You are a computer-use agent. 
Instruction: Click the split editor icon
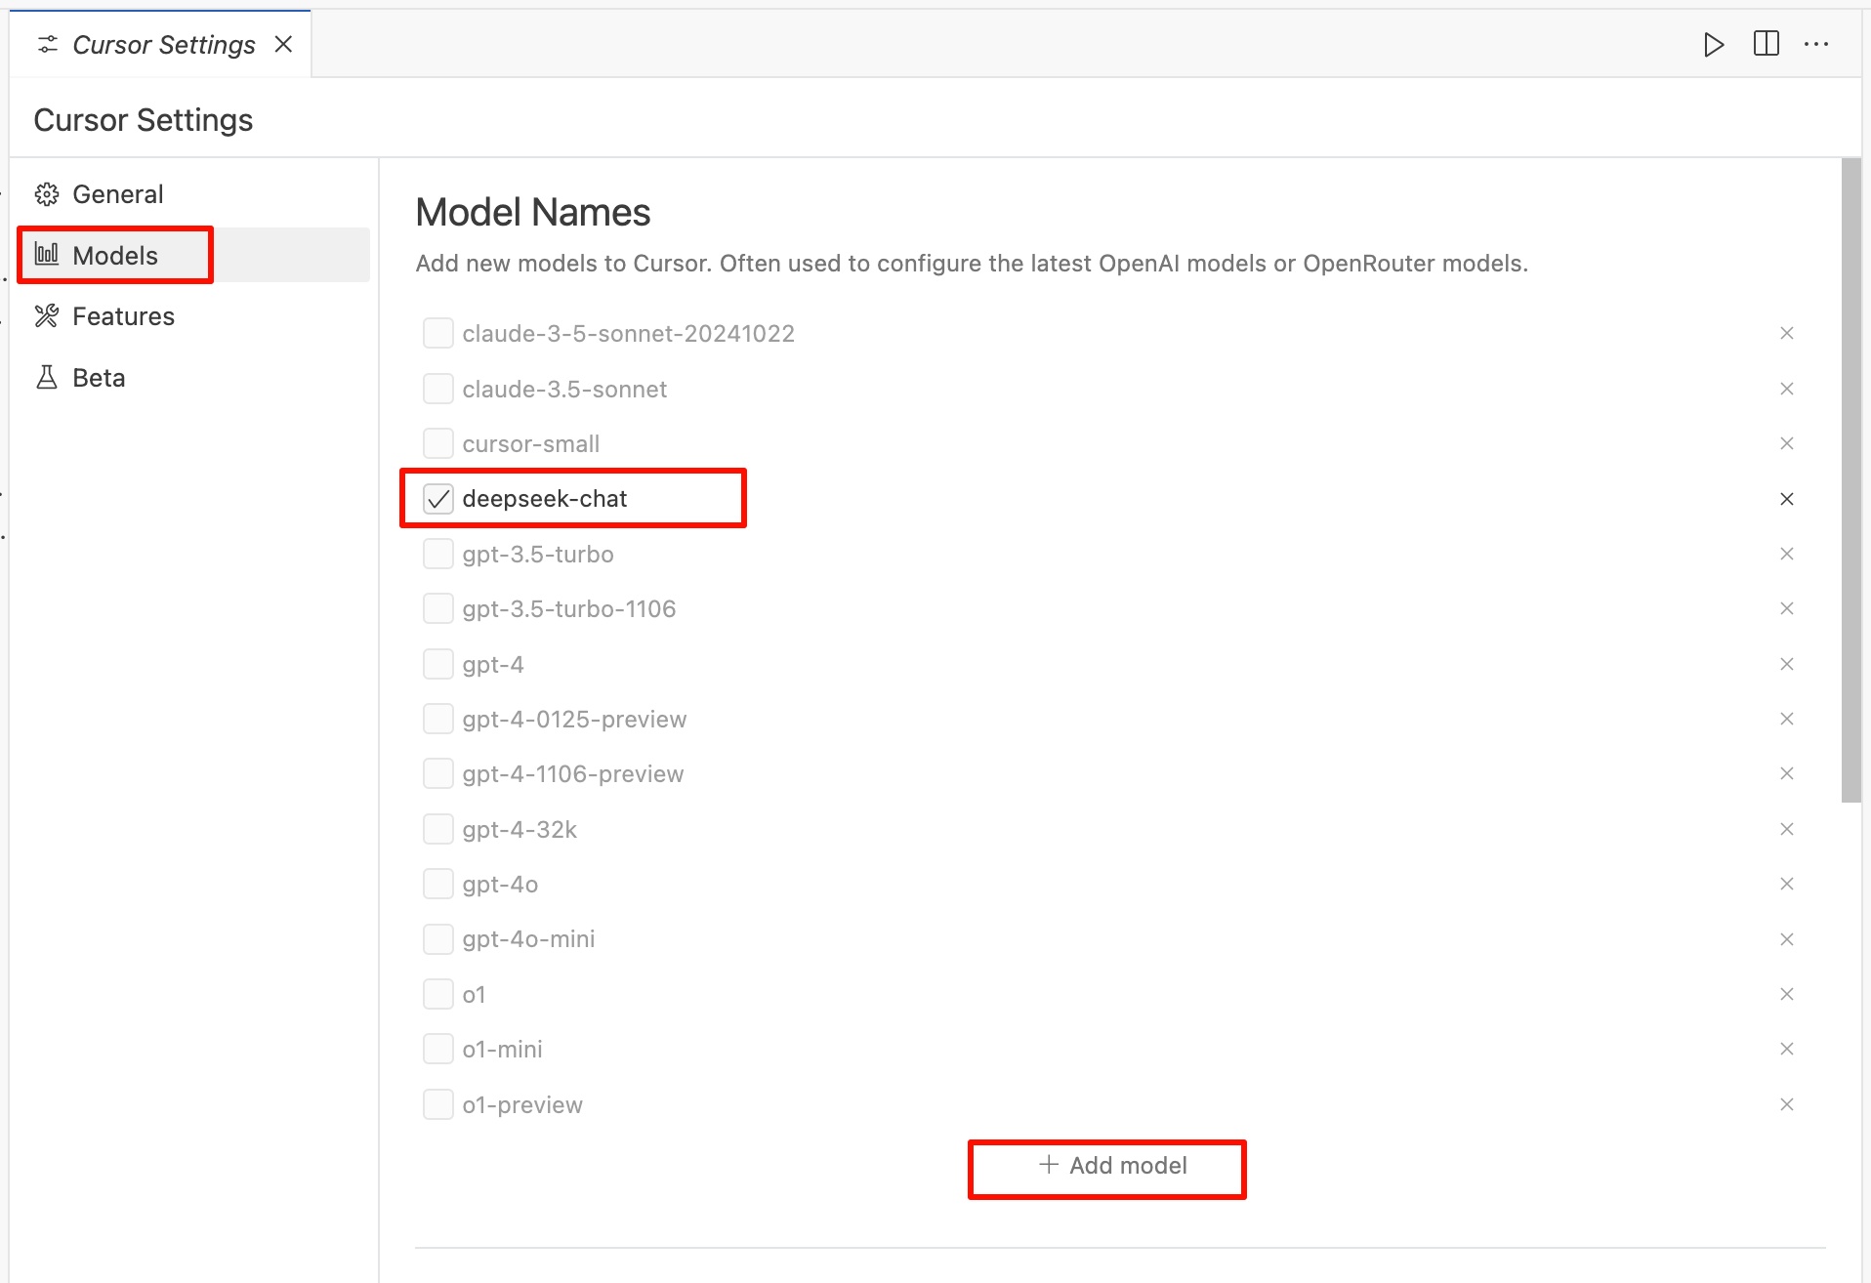point(1766,44)
